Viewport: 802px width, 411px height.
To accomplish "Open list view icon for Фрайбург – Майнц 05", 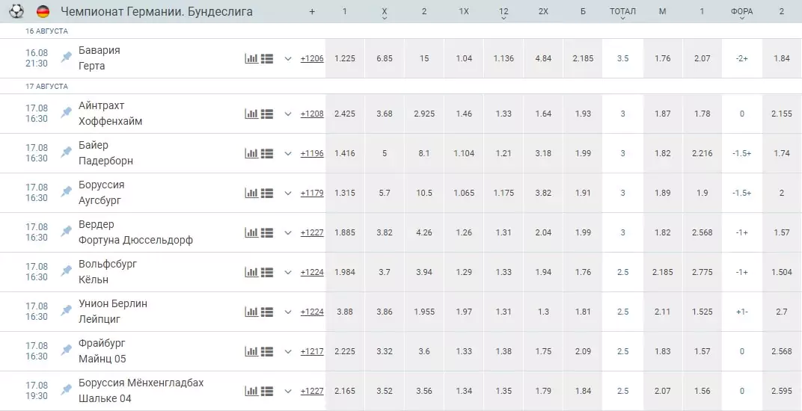I will [x=266, y=351].
